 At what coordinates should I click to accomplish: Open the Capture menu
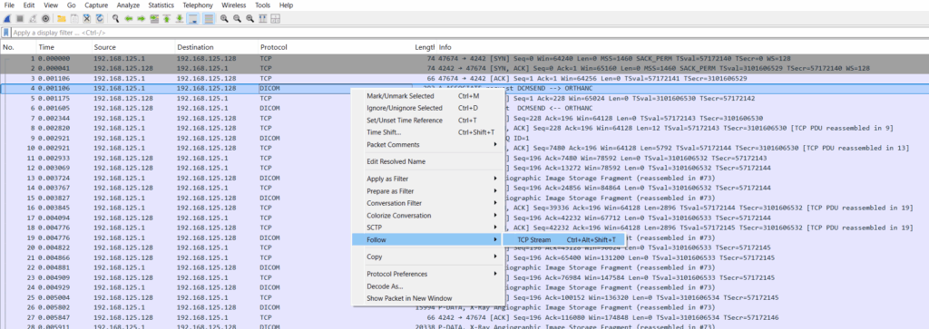tap(96, 5)
